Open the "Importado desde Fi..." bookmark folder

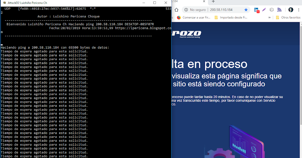(231, 17)
